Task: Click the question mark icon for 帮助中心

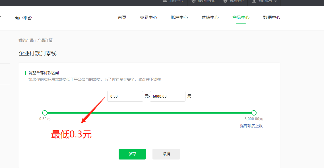Action: [x=225, y=1]
